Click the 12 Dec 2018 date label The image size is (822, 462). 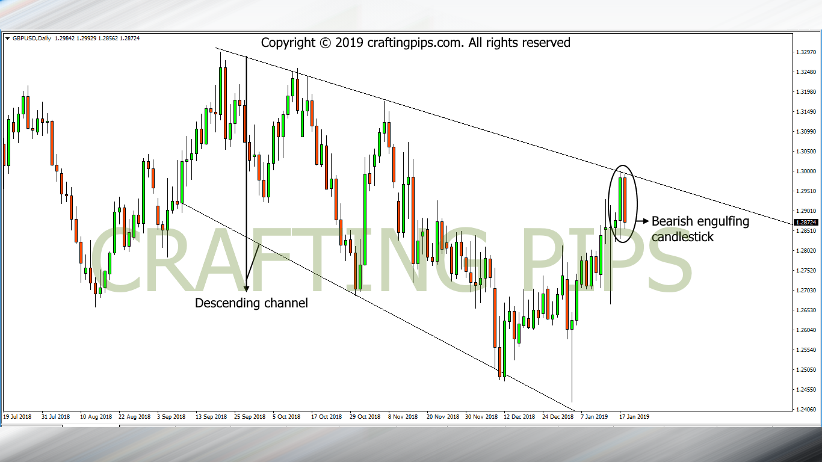[x=519, y=416]
